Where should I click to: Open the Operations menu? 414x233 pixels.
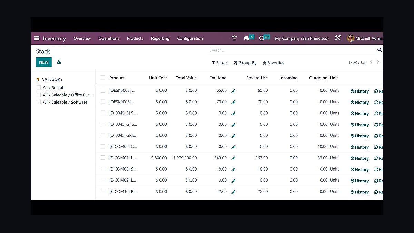tap(109, 38)
